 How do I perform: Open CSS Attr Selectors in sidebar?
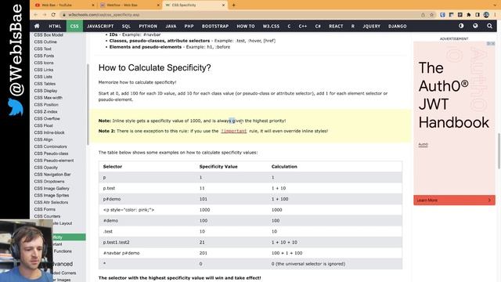51,202
